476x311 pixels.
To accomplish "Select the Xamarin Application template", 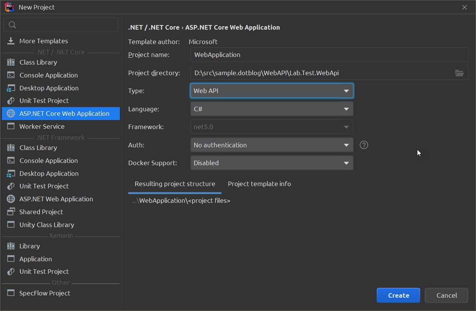I will [x=35, y=259].
